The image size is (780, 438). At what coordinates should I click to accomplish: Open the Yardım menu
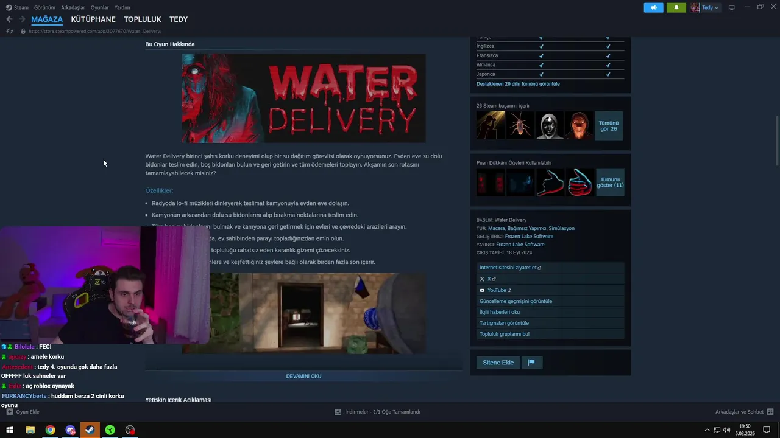pos(122,7)
